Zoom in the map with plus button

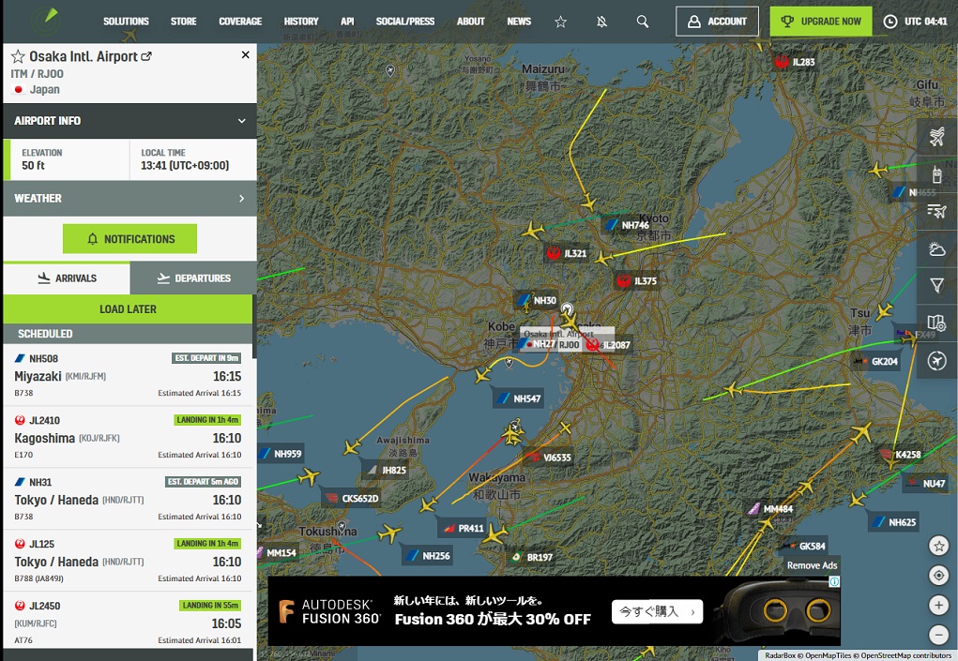point(938,605)
